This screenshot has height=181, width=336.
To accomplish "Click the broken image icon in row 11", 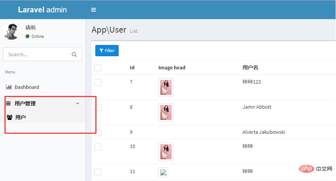I will click(x=163, y=172).
